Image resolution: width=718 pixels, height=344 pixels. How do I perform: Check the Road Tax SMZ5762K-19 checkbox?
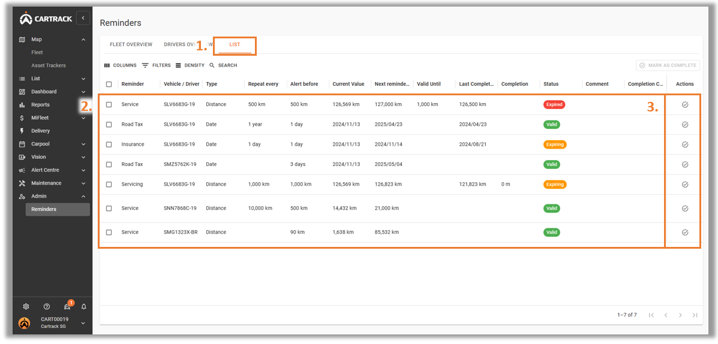tap(109, 164)
